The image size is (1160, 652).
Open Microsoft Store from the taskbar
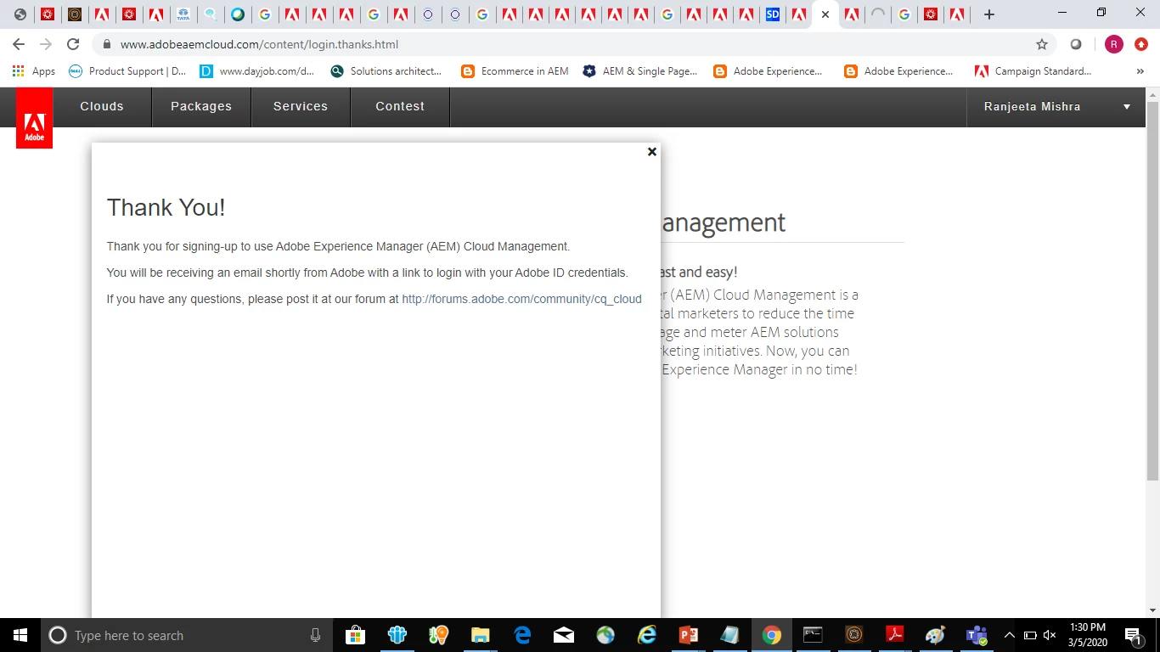(x=356, y=635)
